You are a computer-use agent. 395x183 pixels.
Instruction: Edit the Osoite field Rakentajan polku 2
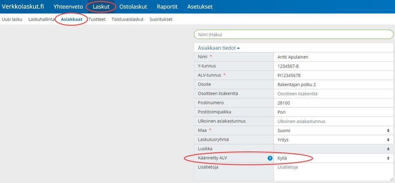[334, 85]
